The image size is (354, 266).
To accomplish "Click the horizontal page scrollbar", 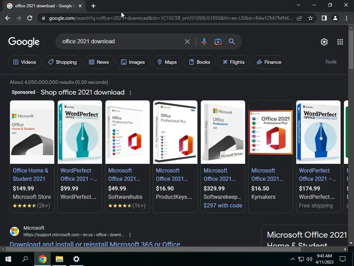I will [x=153, y=249].
